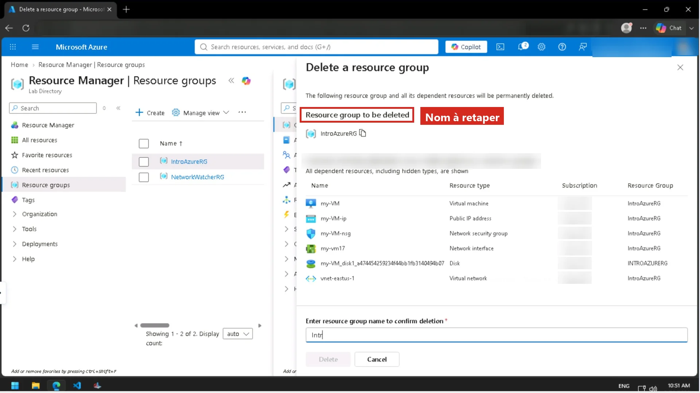Screen dimensions: 700x393
Task: Expand the Chat dropdown chevron
Action: click(692, 28)
